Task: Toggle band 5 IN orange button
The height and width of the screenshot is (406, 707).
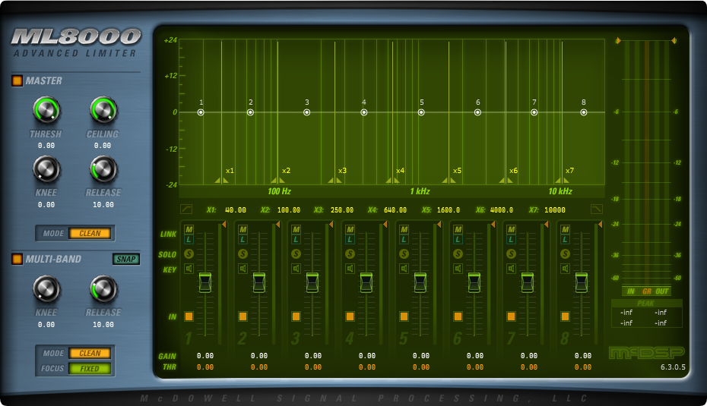Action: click(x=404, y=316)
